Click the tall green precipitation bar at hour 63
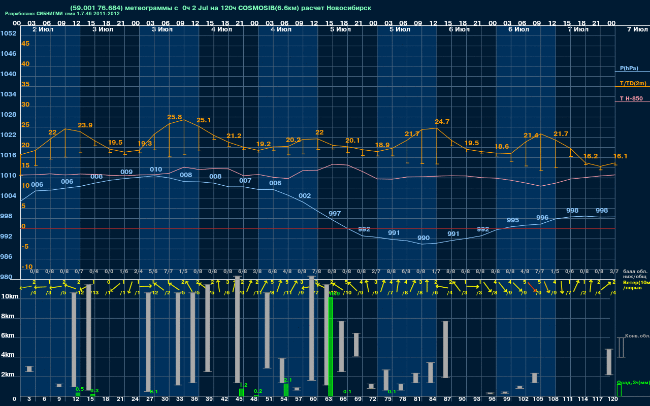Screen dimensions: 650x406 [x=331, y=347]
